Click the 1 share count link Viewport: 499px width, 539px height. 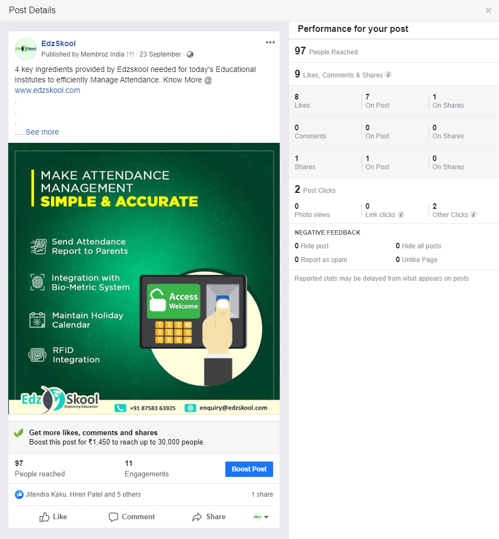click(262, 494)
